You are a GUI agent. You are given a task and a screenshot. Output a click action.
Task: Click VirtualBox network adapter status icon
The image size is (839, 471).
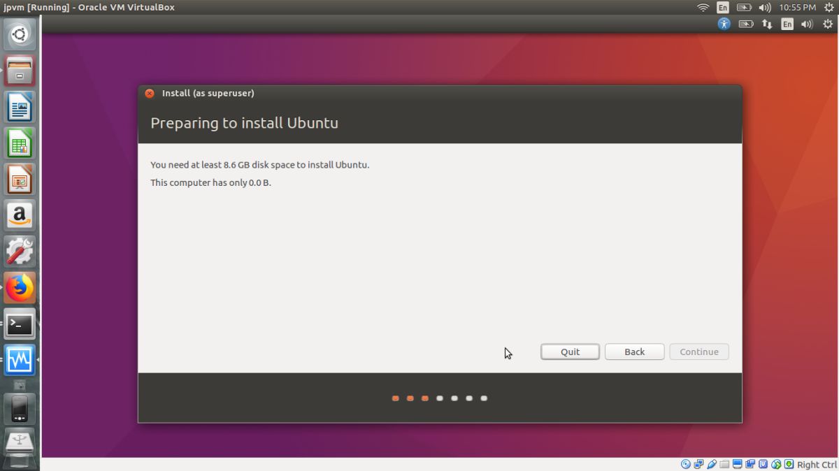coord(698,464)
